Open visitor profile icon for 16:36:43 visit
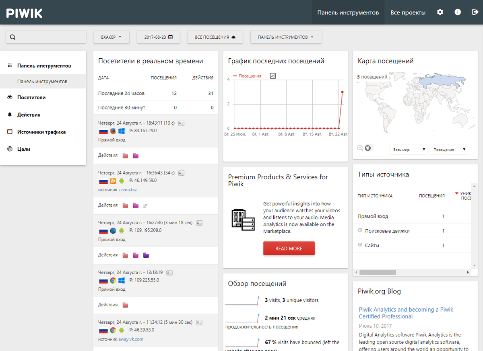Viewport: 483px width, 351px height. point(181,173)
